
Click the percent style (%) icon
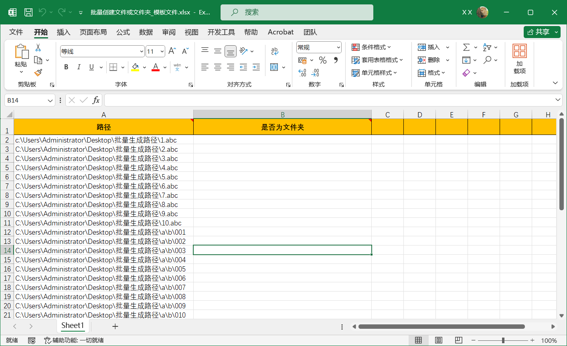point(323,60)
